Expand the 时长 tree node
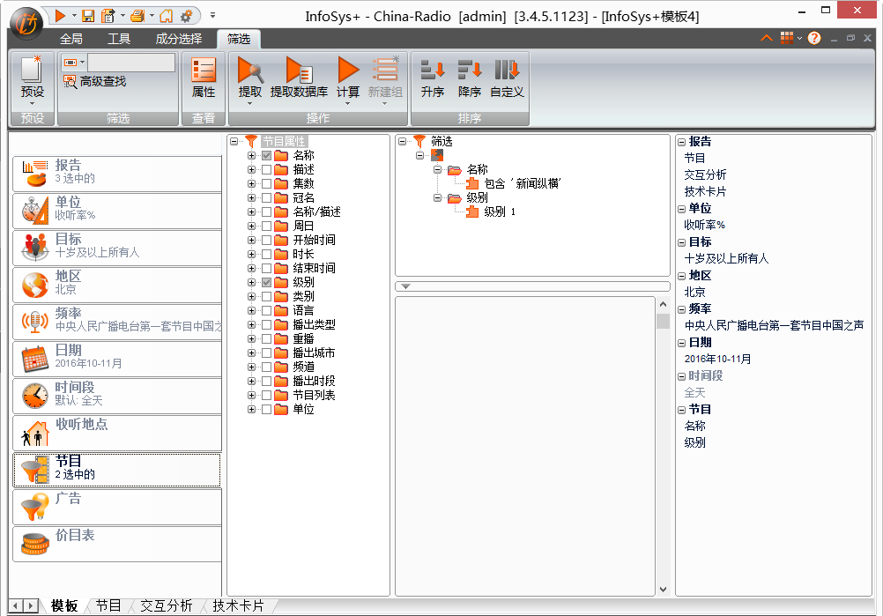The width and height of the screenshot is (883, 616). (251, 254)
